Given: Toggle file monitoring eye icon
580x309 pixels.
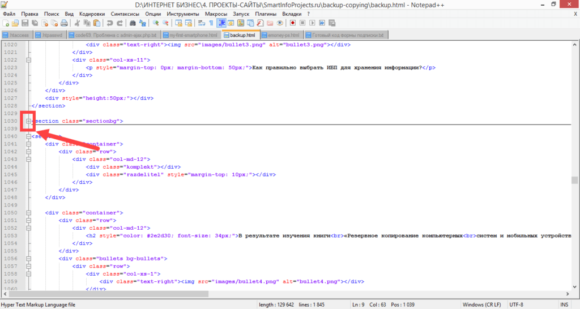Looking at the screenshot, I should tap(279, 23).
